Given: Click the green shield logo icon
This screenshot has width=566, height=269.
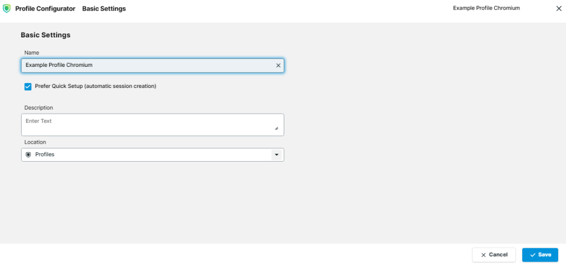Looking at the screenshot, I should (x=7, y=8).
